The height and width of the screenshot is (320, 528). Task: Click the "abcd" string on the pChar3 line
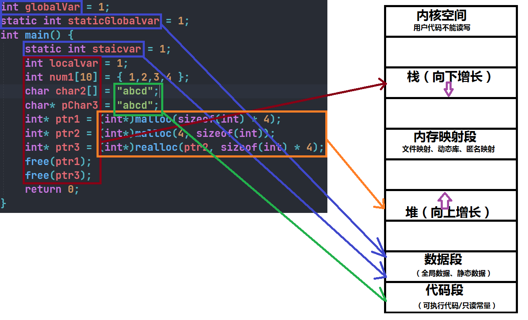[135, 105]
